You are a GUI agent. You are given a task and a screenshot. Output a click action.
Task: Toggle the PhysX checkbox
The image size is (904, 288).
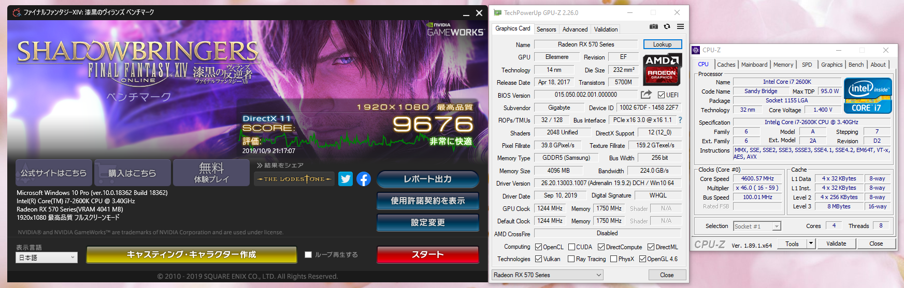tap(613, 259)
